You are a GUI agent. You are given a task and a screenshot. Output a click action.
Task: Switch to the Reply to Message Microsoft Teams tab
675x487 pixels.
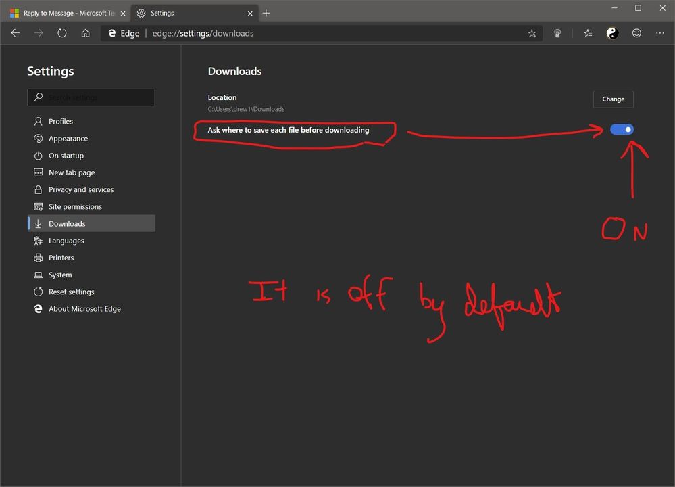tap(69, 14)
